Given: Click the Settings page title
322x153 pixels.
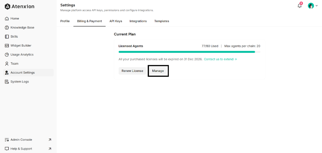Looking at the screenshot, I should point(68,5).
